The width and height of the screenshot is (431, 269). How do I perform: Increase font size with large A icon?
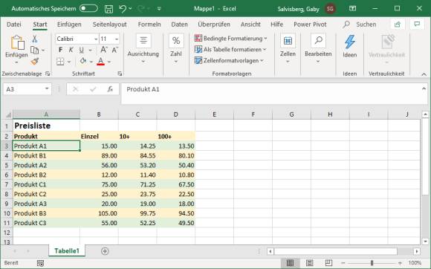coord(103,50)
